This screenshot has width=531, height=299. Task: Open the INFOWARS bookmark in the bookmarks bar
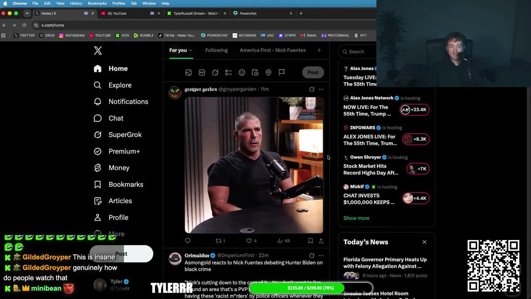[x=244, y=36]
